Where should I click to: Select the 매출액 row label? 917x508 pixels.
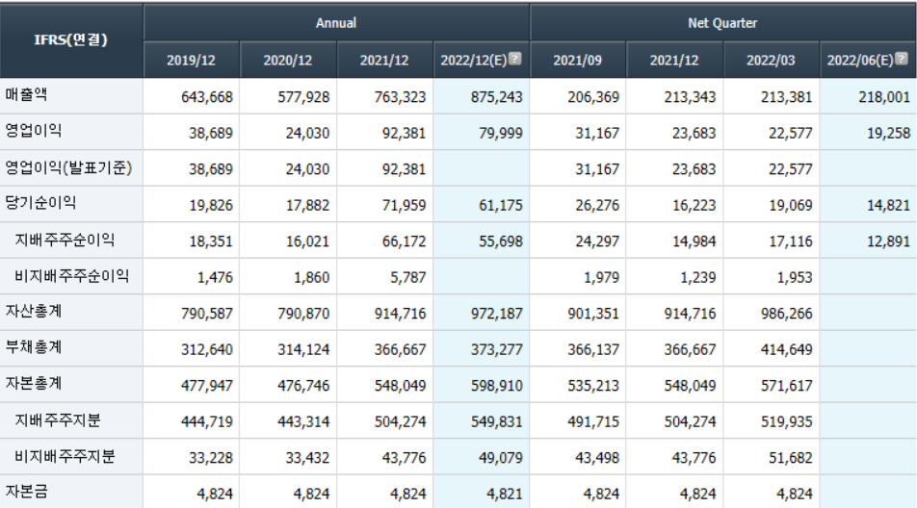(x=26, y=94)
